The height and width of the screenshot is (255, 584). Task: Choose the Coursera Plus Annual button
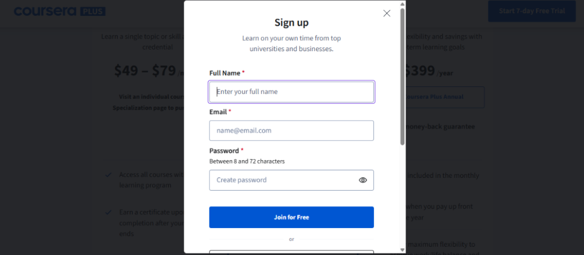445,97
